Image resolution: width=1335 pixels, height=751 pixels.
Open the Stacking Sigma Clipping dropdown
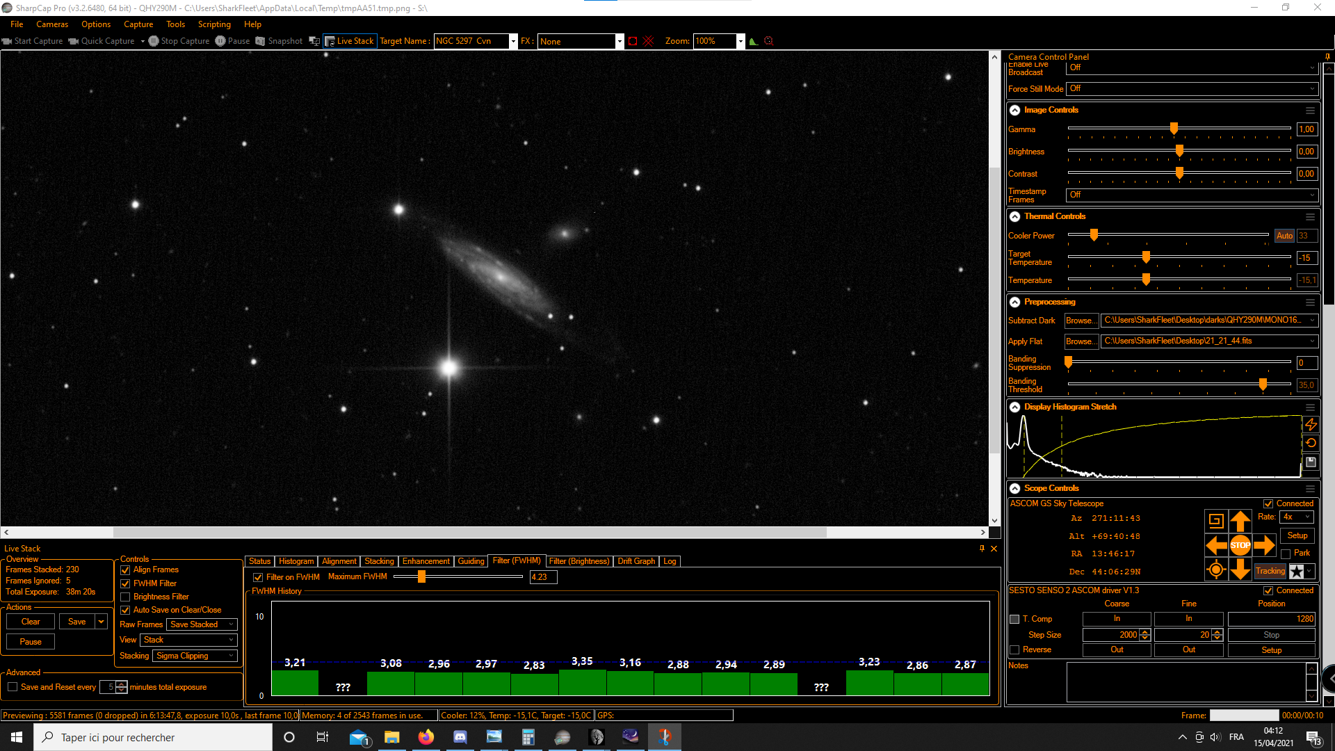point(195,656)
